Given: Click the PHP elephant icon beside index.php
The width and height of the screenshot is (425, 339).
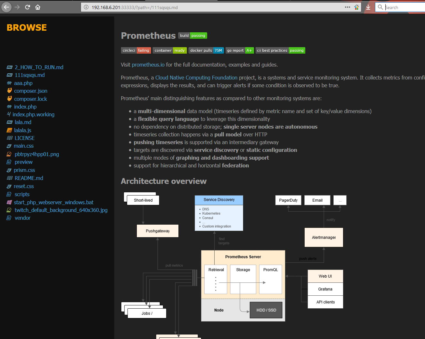Looking at the screenshot, I should (9, 107).
